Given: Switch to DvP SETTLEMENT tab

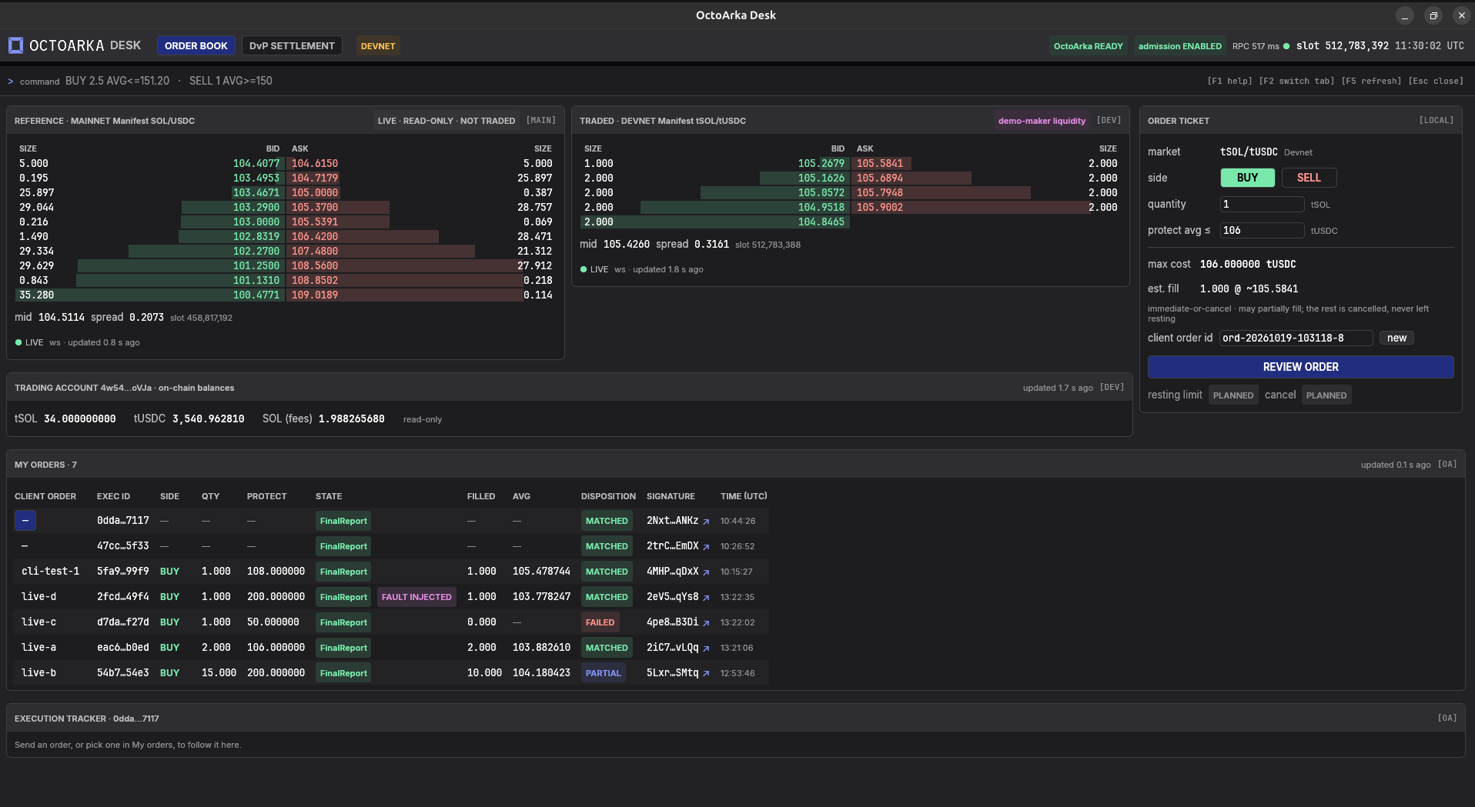Looking at the screenshot, I should click(292, 46).
